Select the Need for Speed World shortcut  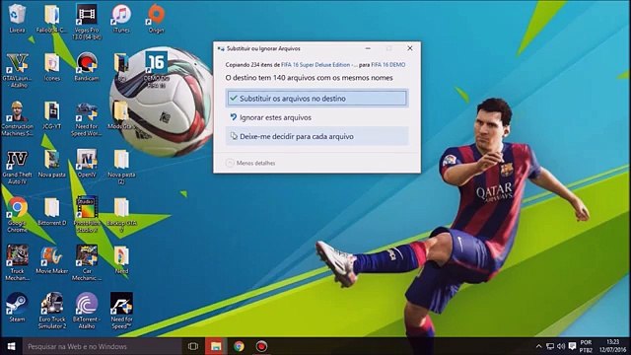[x=87, y=118]
